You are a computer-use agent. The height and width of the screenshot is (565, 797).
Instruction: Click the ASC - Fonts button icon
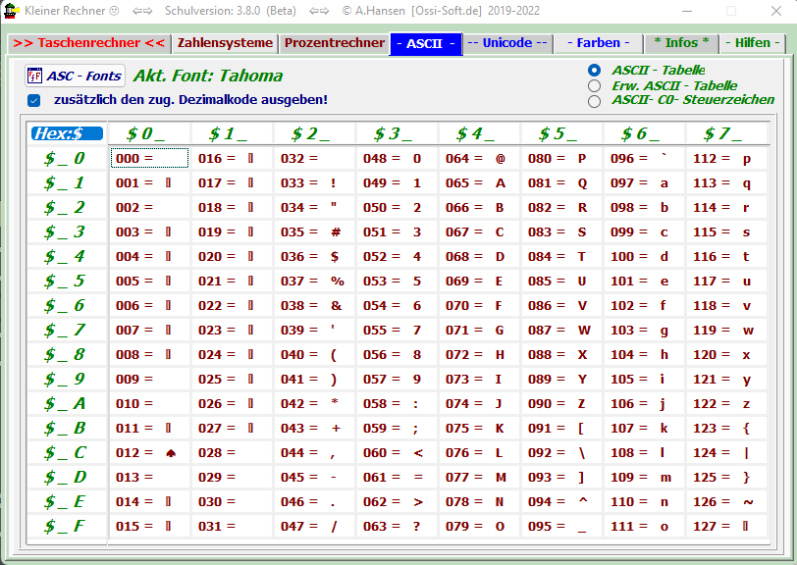click(34, 77)
